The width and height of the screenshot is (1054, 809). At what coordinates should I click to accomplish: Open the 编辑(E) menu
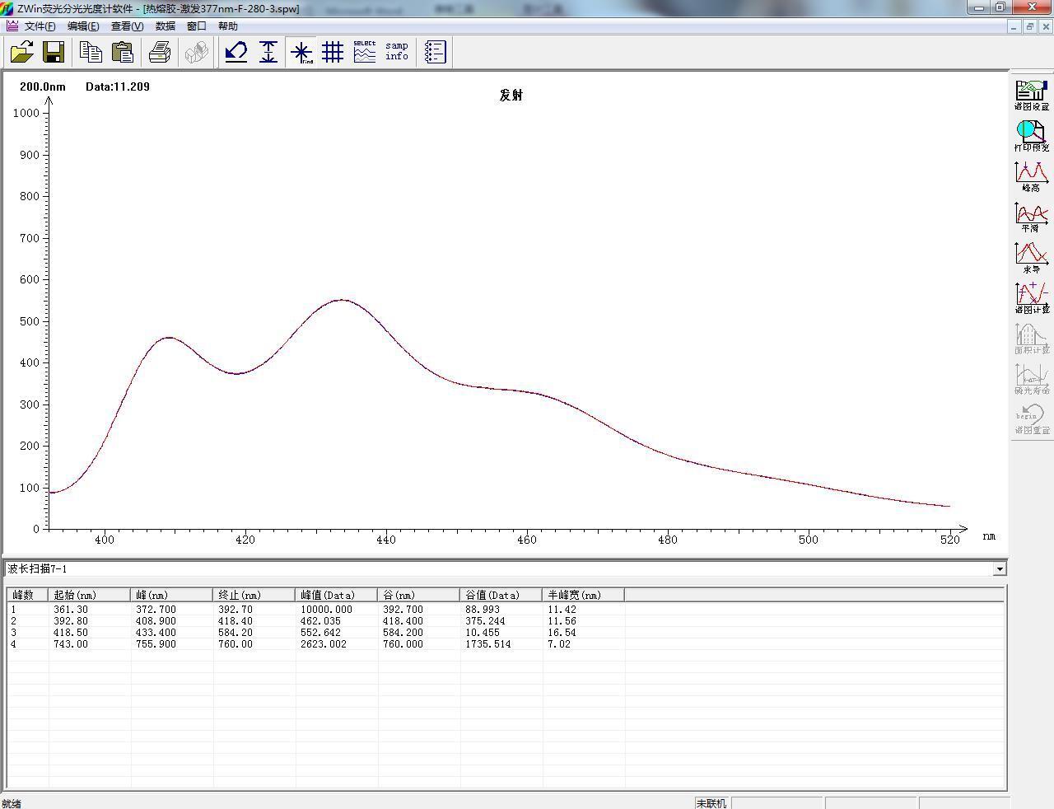click(83, 26)
